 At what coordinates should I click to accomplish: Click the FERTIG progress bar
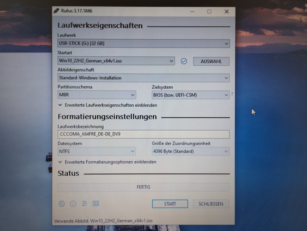point(144,187)
